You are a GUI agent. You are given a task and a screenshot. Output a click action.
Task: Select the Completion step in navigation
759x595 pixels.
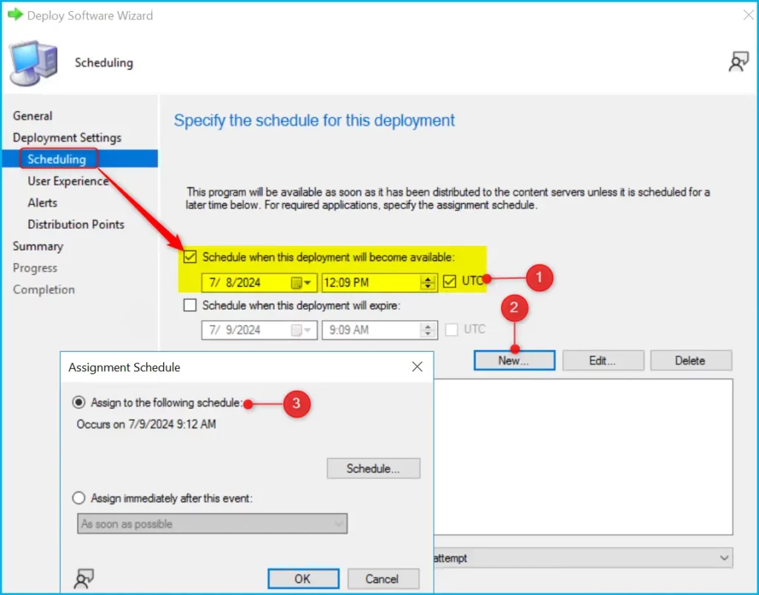tap(44, 290)
